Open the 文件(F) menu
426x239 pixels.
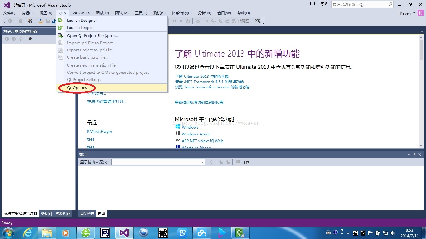9,13
